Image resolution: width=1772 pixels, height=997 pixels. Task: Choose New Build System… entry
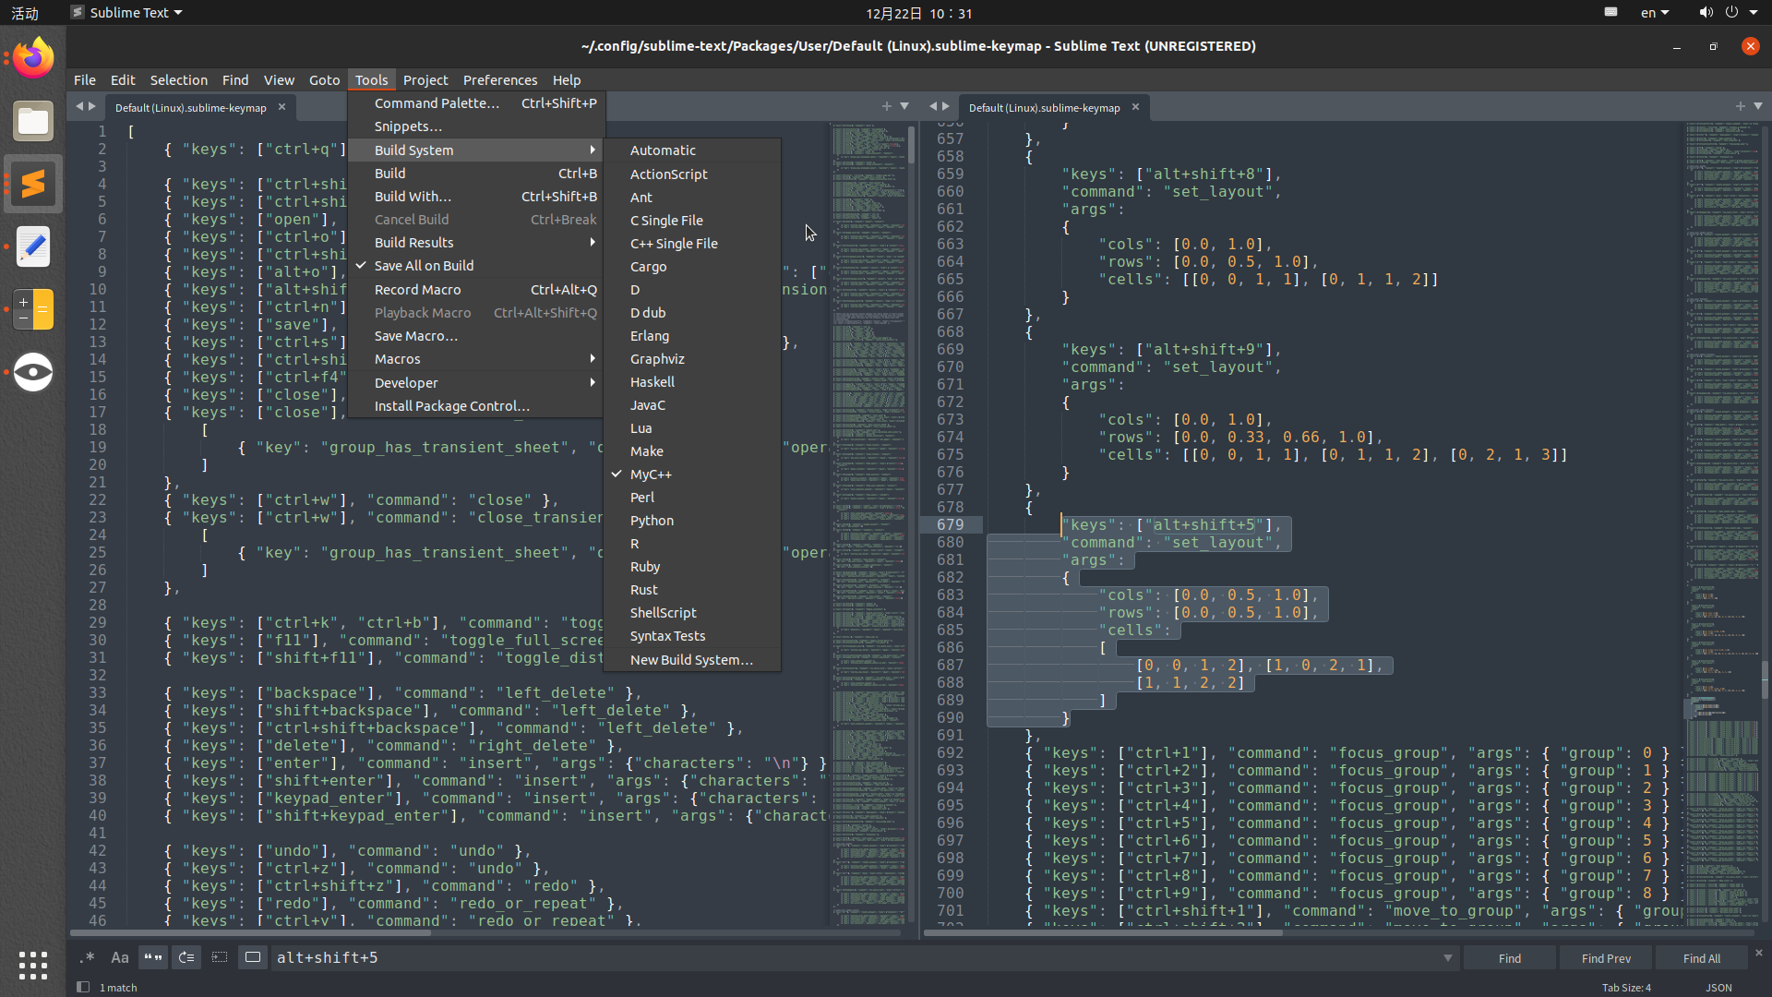pyautogui.click(x=692, y=660)
